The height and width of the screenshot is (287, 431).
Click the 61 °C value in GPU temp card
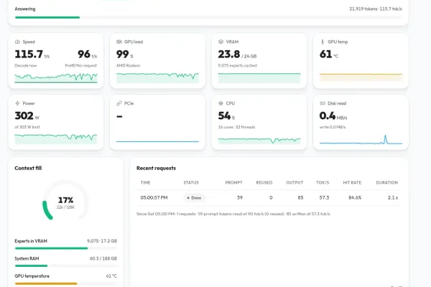[x=329, y=55]
